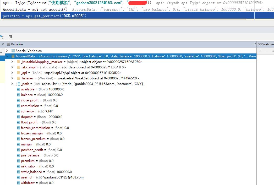The image size is (274, 185).
Task: Click the Special Variables grid icon
Action: coord(13,51)
